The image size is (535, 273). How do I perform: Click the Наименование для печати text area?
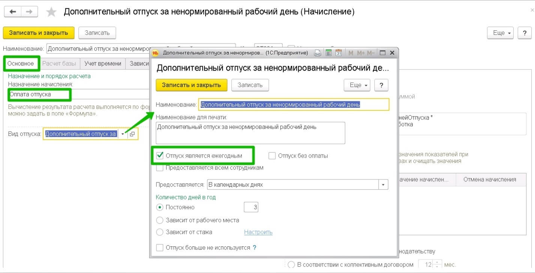click(x=250, y=133)
